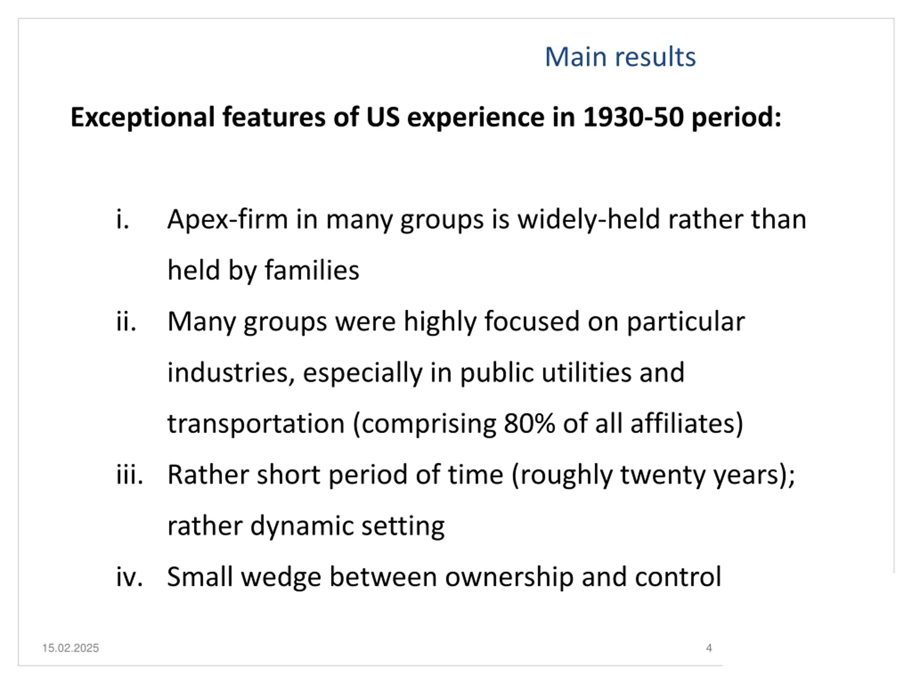Viewport: 912px width, 684px height.
Task: Click the 'iii.' list numeral
Action: click(x=129, y=475)
